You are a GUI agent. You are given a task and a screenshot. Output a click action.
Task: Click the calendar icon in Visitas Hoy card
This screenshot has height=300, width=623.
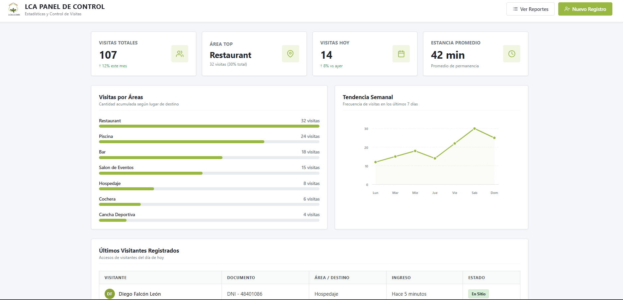[x=401, y=54]
